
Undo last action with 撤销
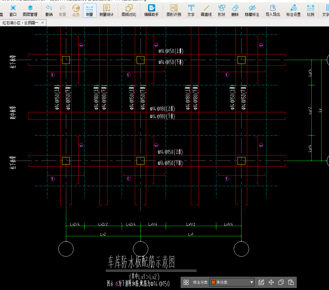(x=49, y=11)
